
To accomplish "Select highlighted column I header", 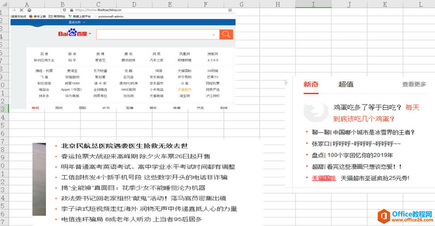I will pyautogui.click(x=313, y=4).
